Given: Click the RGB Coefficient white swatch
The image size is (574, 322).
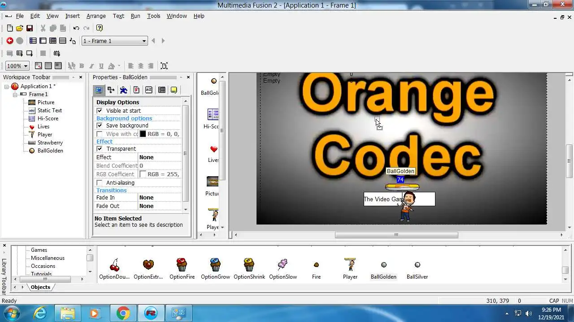Looking at the screenshot, I should (143, 174).
